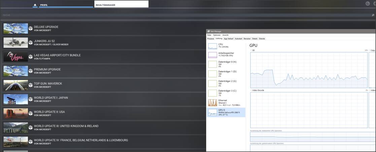The width and height of the screenshot is (376, 152).
Task: Click the Video Encode usage graph
Action: tap(309, 110)
